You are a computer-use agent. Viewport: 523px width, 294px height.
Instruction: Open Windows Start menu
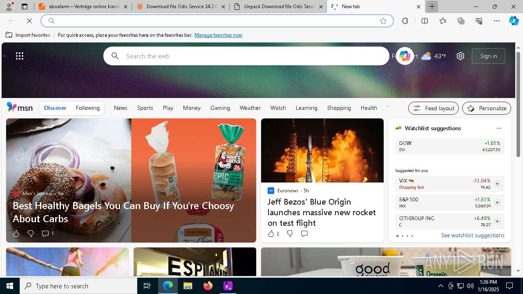10,286
